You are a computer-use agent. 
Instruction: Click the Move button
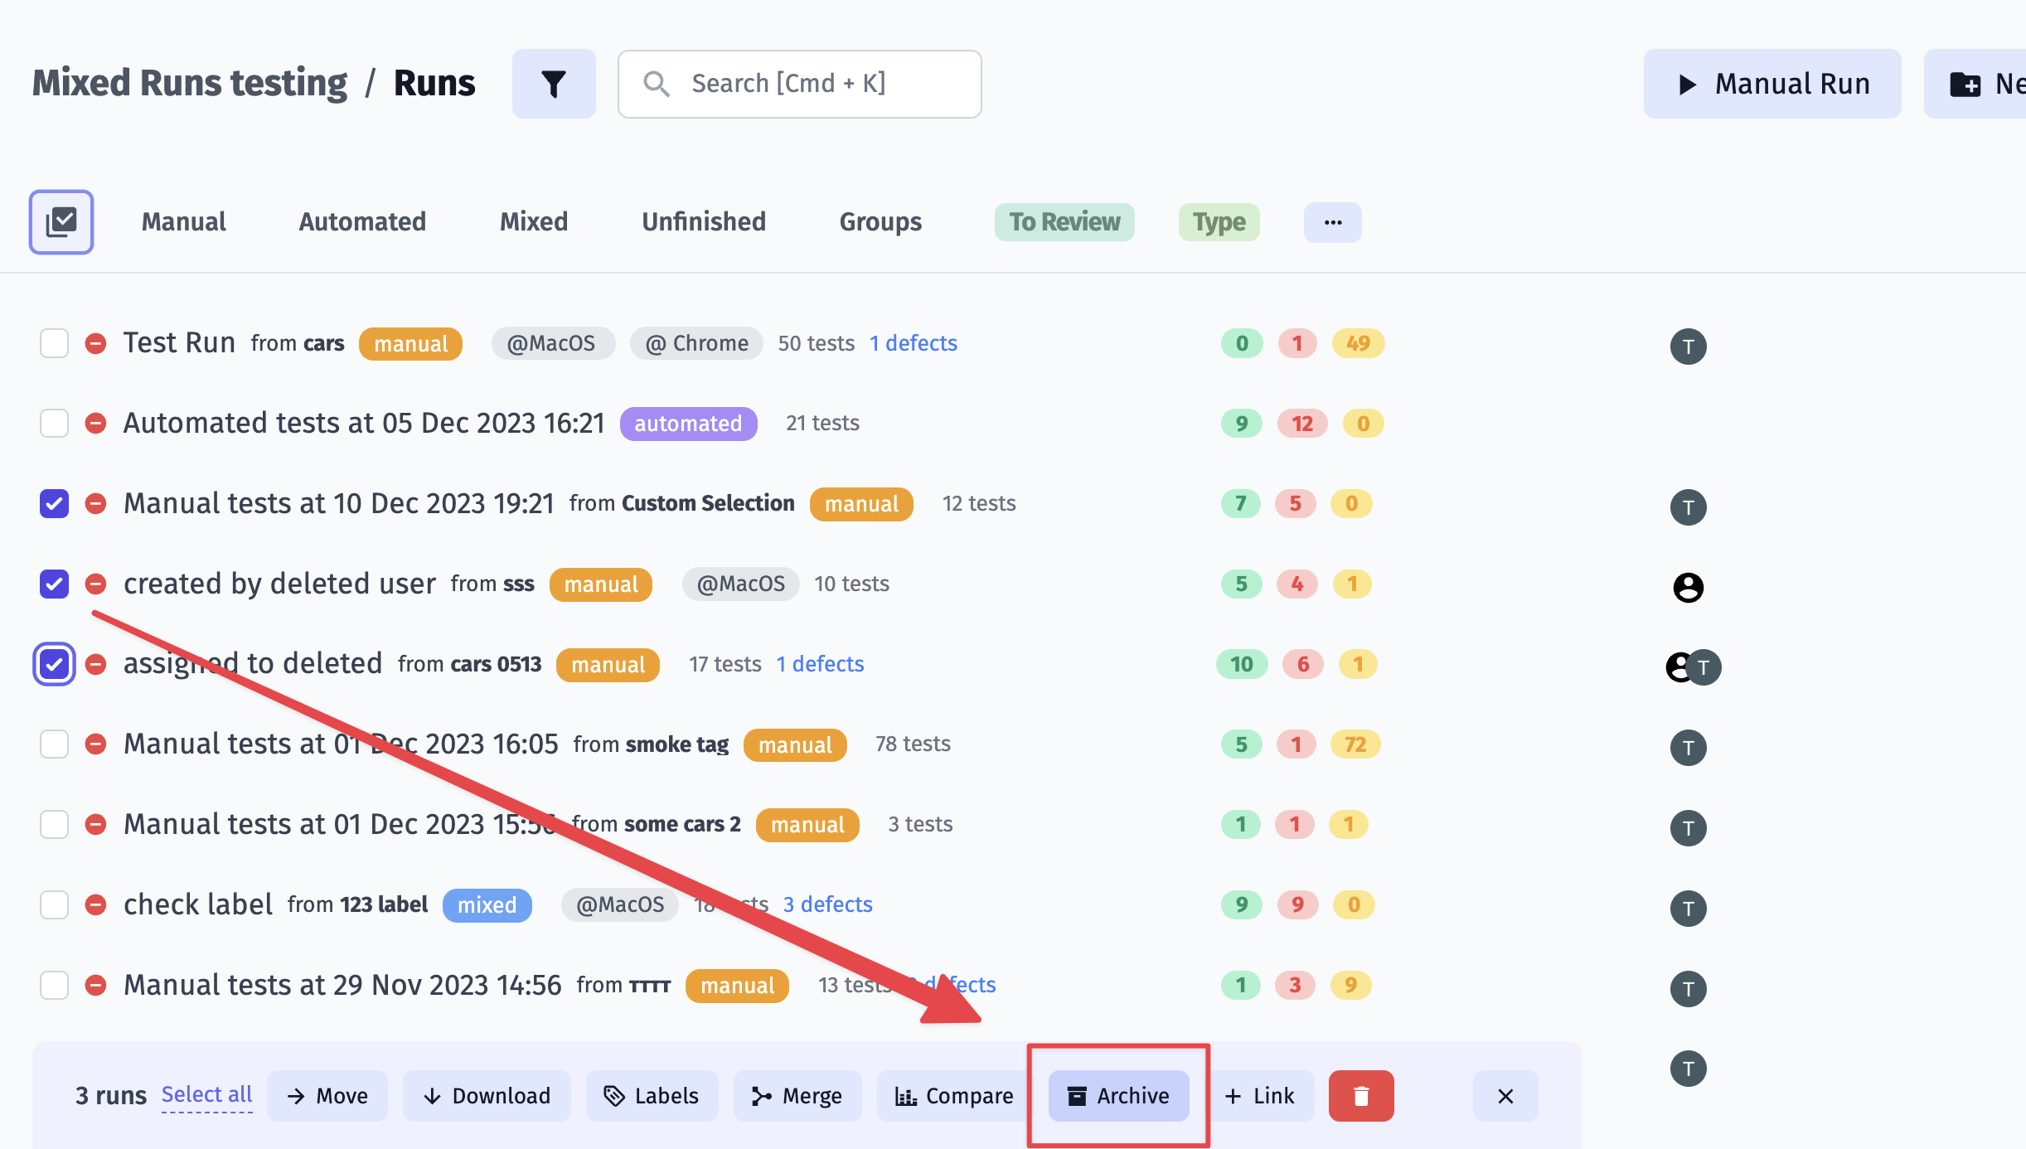pos(327,1096)
